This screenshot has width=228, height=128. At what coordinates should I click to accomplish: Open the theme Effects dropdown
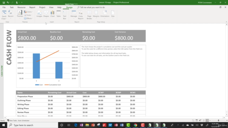28,18
